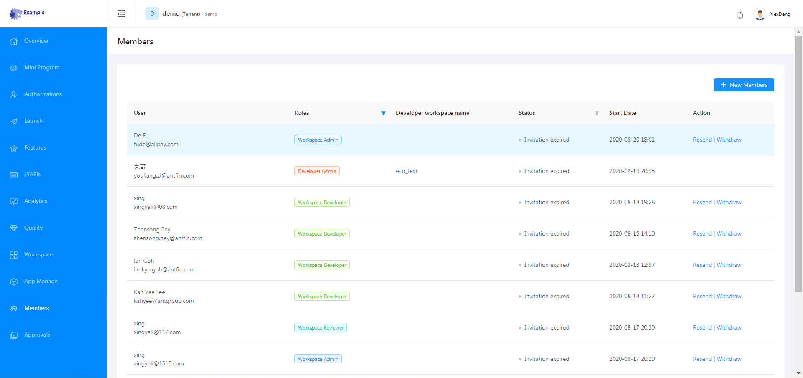803x378 pixels.
Task: Click the scrollbar's down arrow
Action: point(798,373)
